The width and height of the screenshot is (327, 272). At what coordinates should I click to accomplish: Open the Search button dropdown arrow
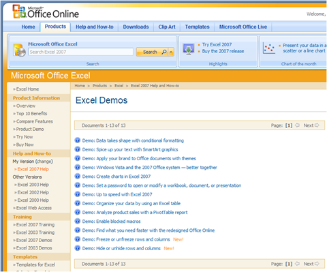click(x=171, y=52)
